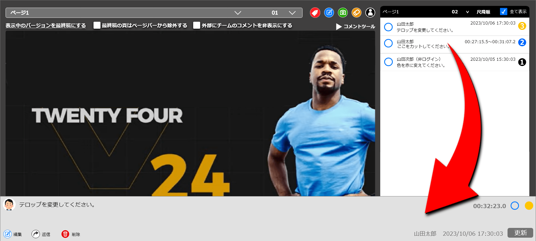Enable 最終稿の頁はページバーから除外する checkbox
The width and height of the screenshot is (536, 241).
click(97, 25)
